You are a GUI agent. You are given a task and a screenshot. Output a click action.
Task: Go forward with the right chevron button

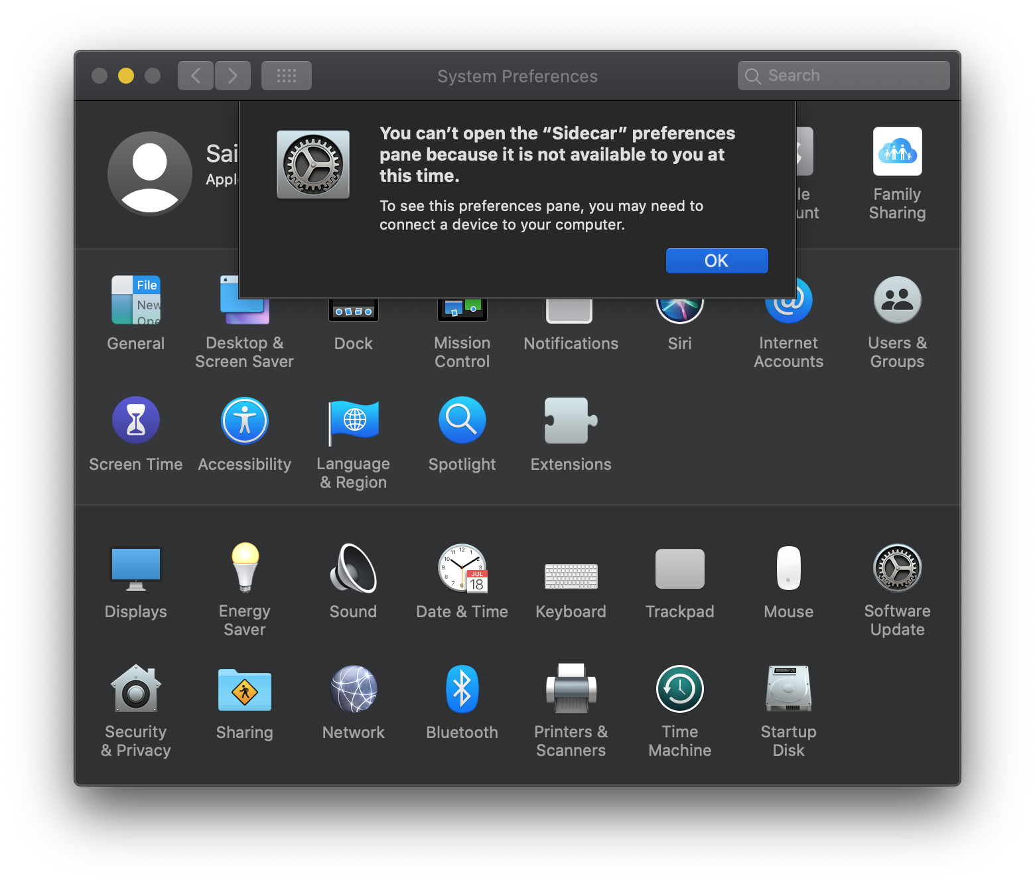tap(233, 76)
